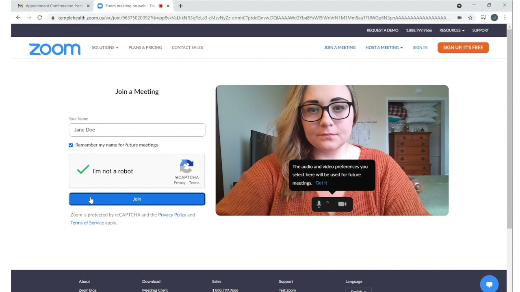This screenshot has width=520, height=292.
Task: Bookmark this page with star icon
Action: [x=470, y=17]
